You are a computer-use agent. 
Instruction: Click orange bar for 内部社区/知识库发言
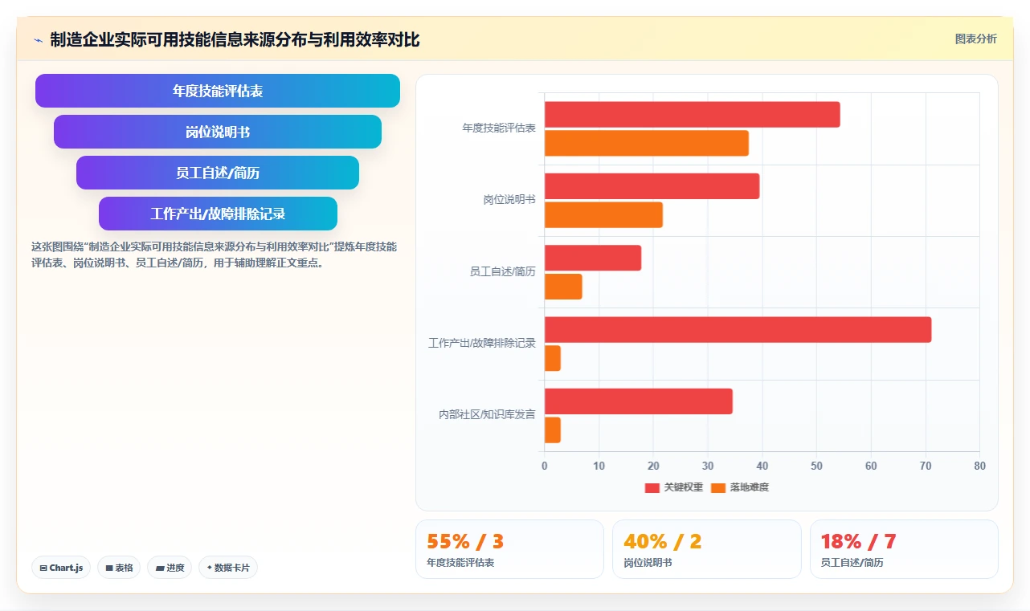pos(553,430)
